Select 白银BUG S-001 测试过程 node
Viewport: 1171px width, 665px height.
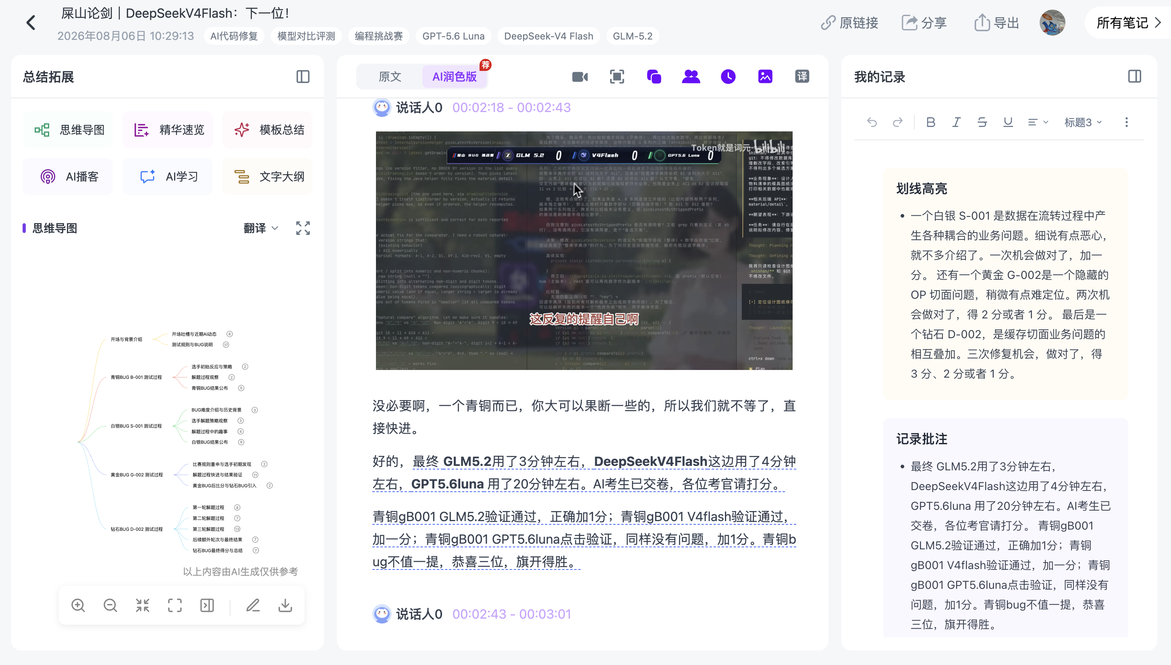(136, 426)
